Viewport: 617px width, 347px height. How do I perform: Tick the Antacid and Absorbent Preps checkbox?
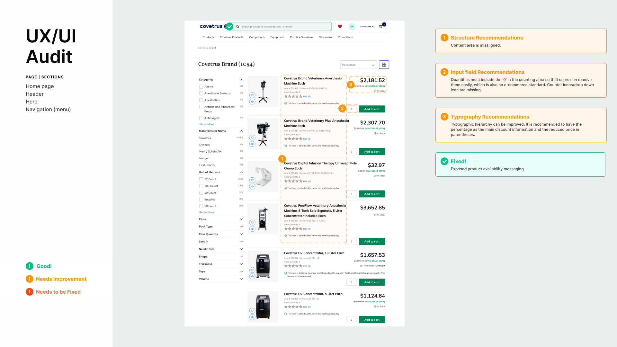[201, 107]
